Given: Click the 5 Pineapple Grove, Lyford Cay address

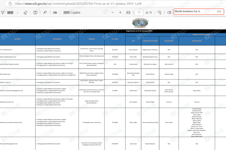Looking at the screenshot, I should click(92, 123).
